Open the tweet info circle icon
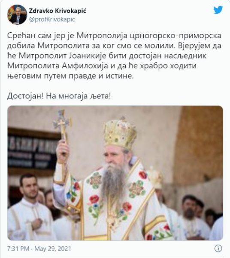The width and height of the screenshot is (230, 258). point(218,248)
